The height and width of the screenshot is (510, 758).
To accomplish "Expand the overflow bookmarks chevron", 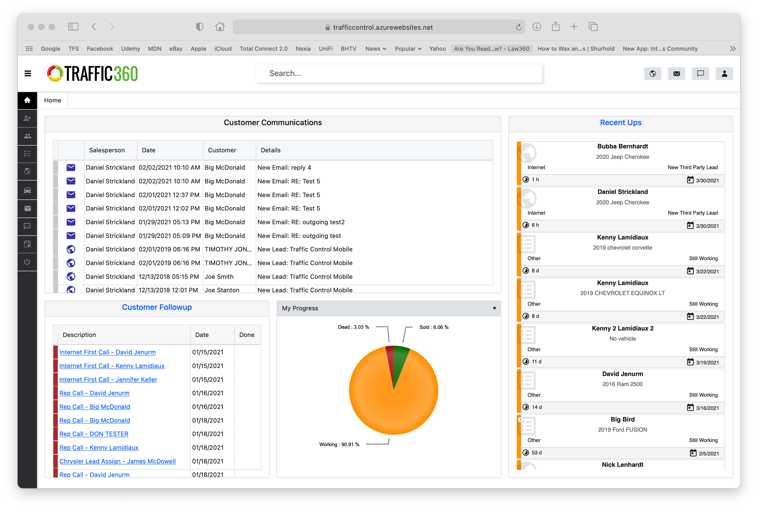I will click(733, 48).
